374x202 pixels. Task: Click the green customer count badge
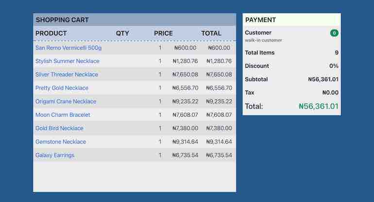coord(334,33)
